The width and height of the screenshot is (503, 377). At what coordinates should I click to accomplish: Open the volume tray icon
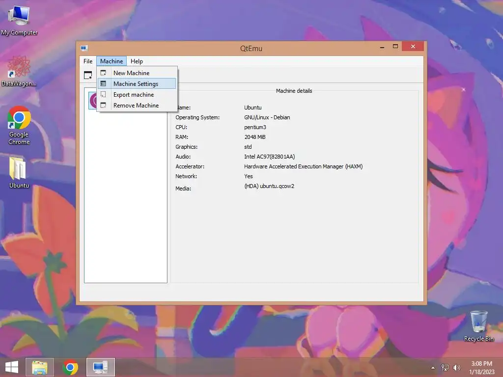[456, 367]
